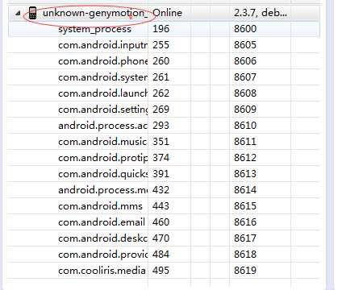The image size is (342, 290).
Task: Click debug port 8615
Action: click(245, 206)
